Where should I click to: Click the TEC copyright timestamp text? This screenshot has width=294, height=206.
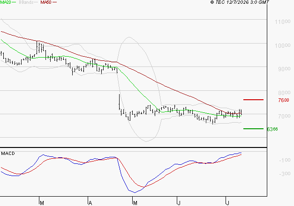pos(240,2)
